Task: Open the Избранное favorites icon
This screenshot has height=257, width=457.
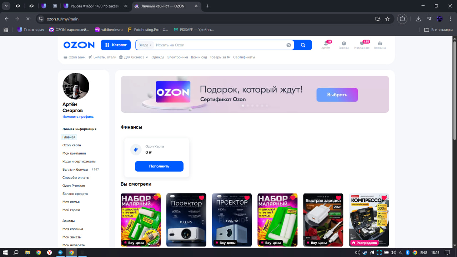Action: coord(362,45)
